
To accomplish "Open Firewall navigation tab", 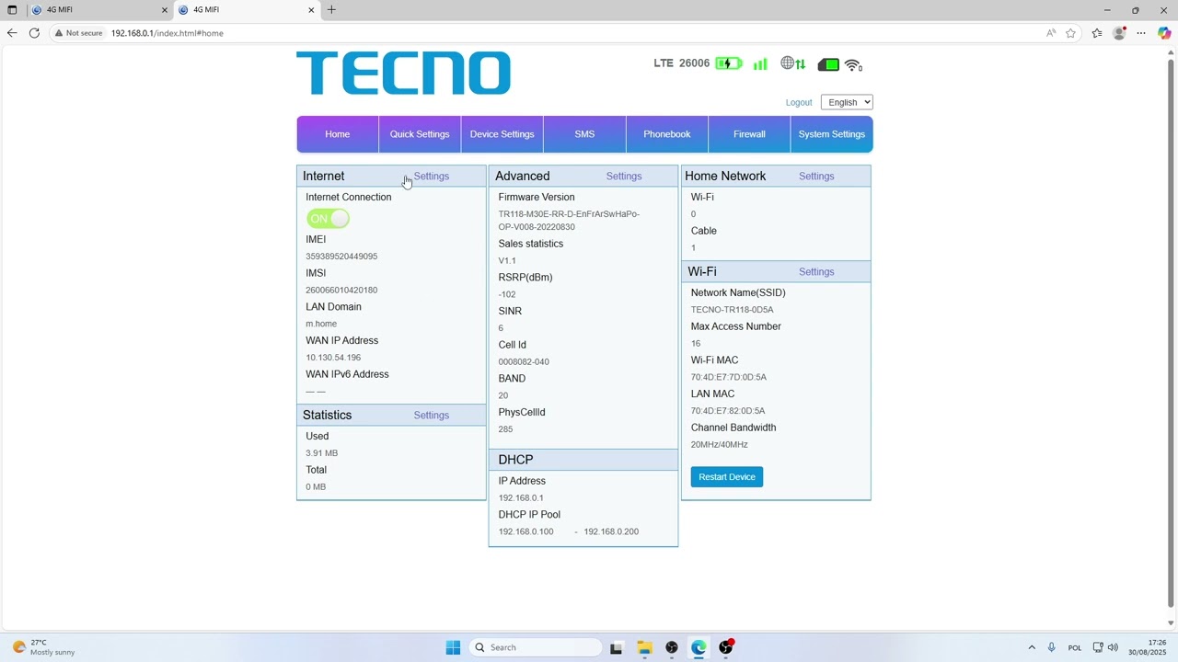I will click(x=749, y=134).
